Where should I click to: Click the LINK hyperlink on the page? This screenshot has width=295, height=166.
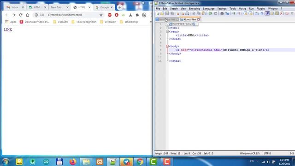click(8, 30)
